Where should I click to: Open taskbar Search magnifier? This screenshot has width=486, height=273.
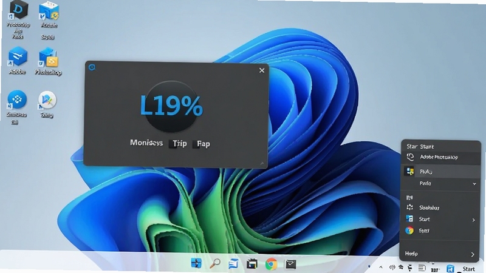click(215, 264)
